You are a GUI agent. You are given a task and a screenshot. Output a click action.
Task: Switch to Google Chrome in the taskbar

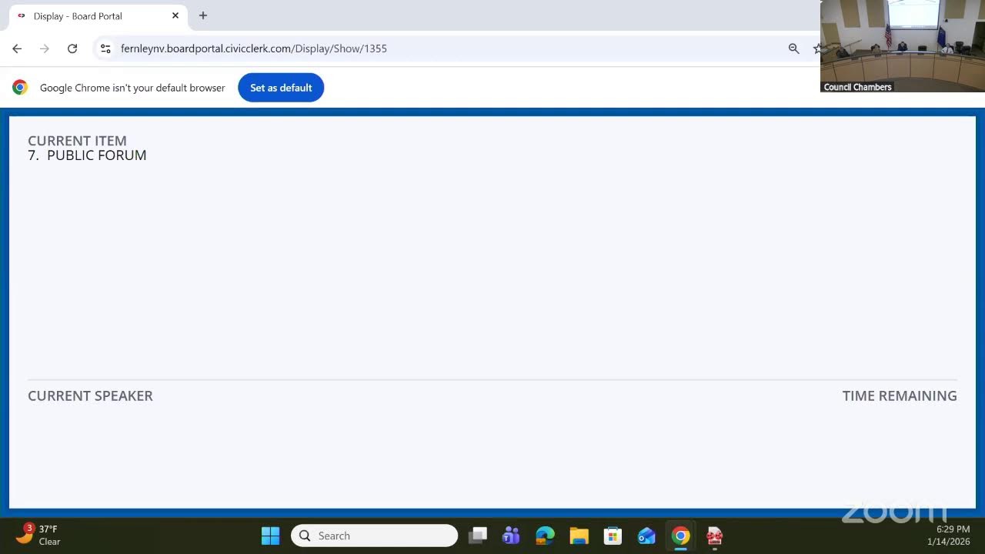coord(680,536)
